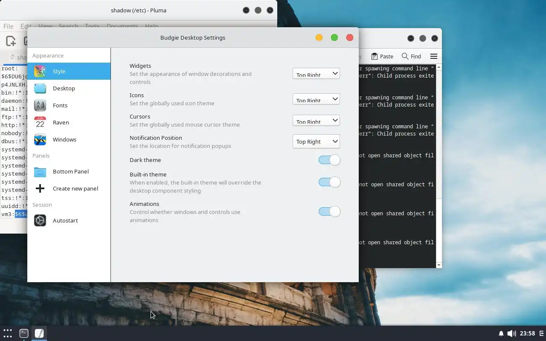
Task: Click the 'uuidd:' line in Pluma
Action: (x=14, y=206)
